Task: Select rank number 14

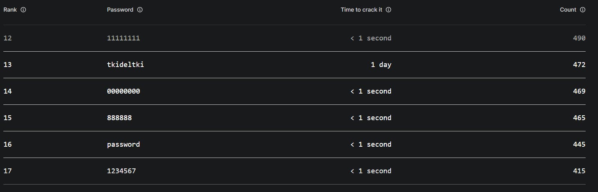Action: 7,91
